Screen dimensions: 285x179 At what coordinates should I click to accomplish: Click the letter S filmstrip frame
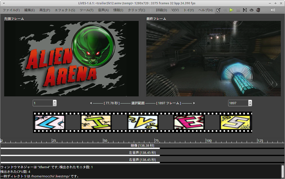pyautogui.click(x=235, y=122)
